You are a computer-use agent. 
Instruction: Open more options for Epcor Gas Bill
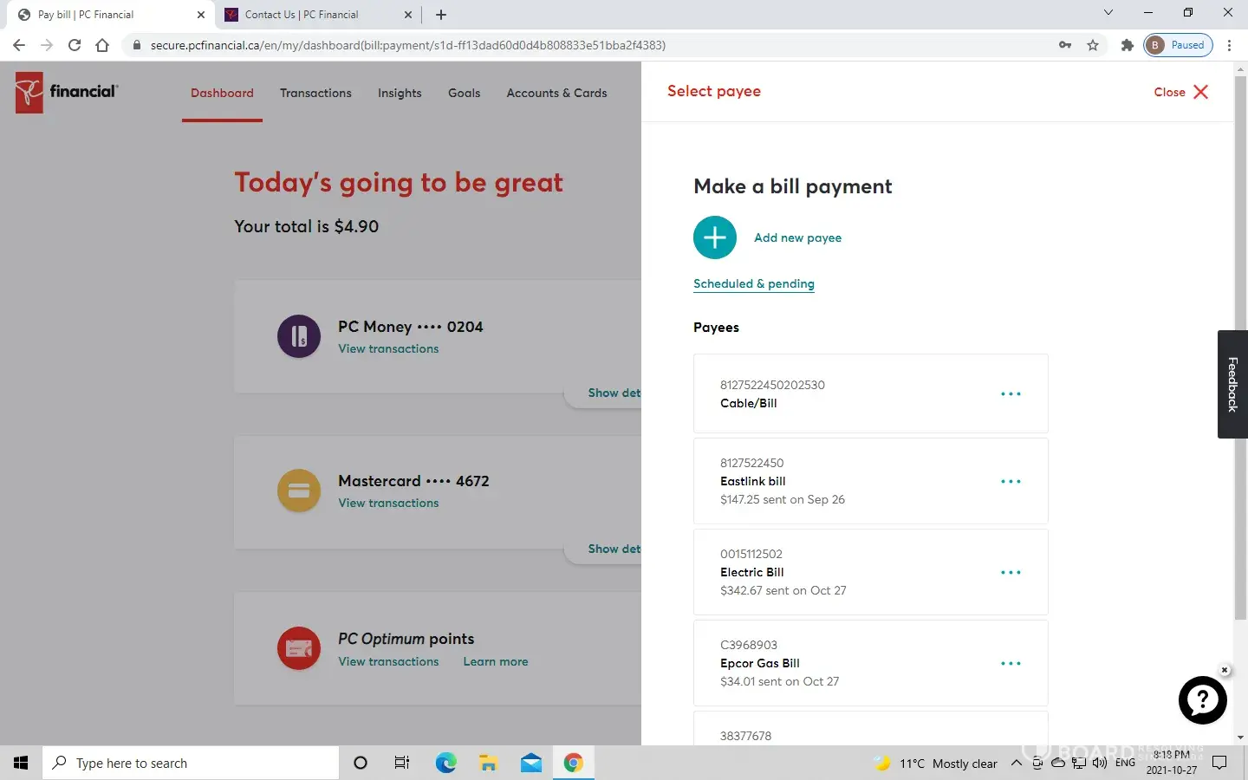pos(1011,664)
